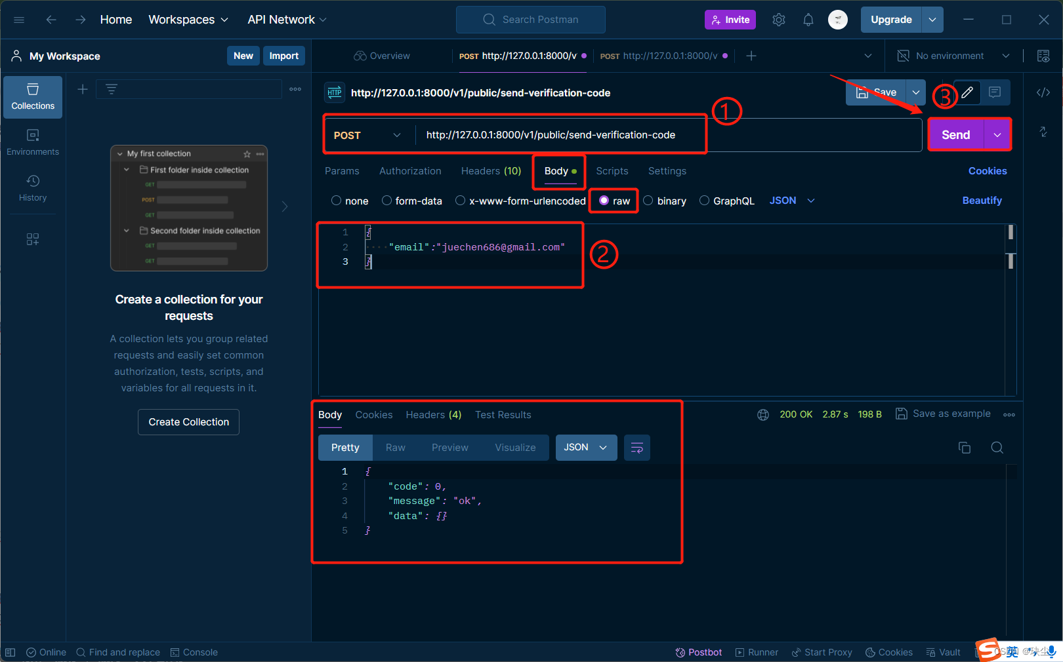The width and height of the screenshot is (1063, 662).
Task: Expand the Upgrade options arrow
Action: (932, 20)
